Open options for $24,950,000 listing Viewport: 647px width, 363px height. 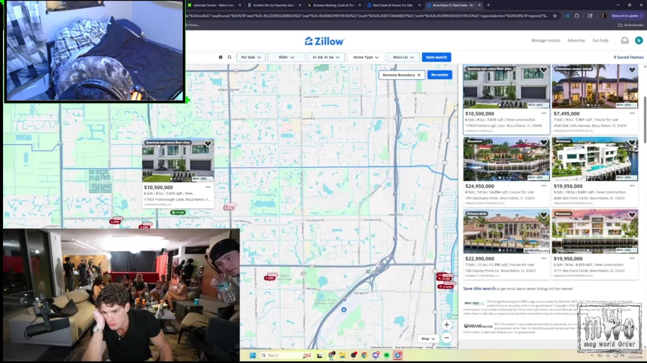(543, 186)
